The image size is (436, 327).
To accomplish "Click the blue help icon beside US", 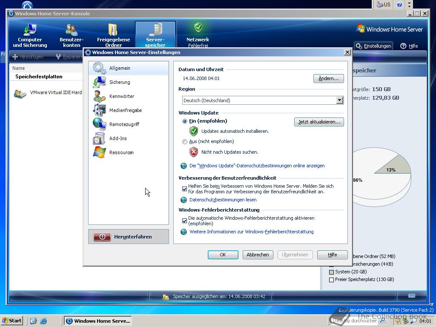I will [399, 4].
